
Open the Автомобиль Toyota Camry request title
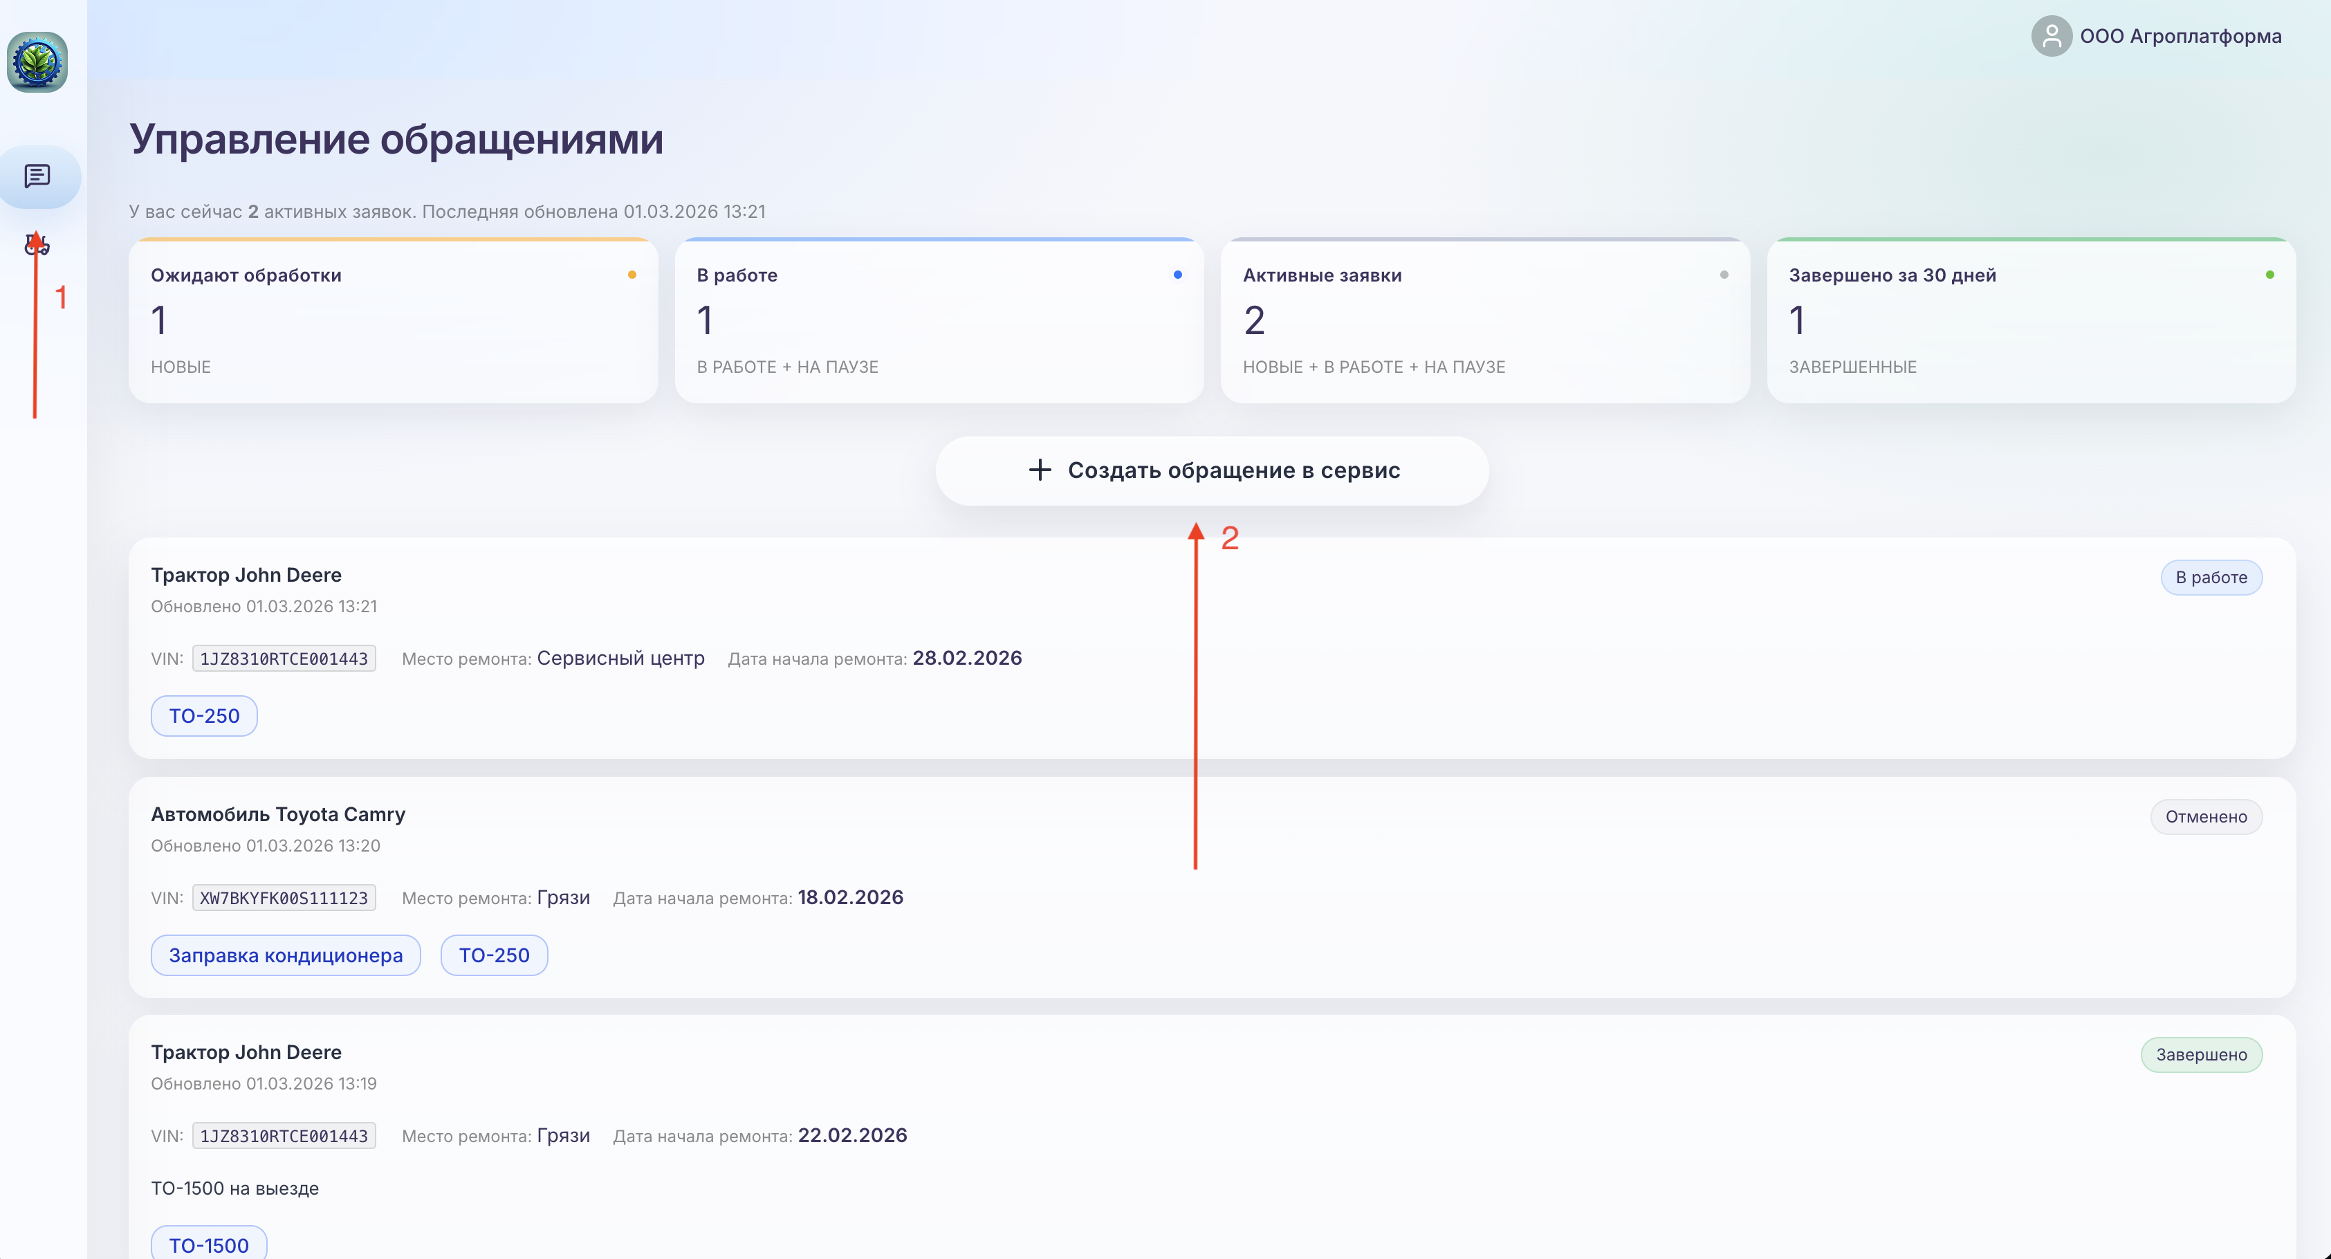(278, 814)
